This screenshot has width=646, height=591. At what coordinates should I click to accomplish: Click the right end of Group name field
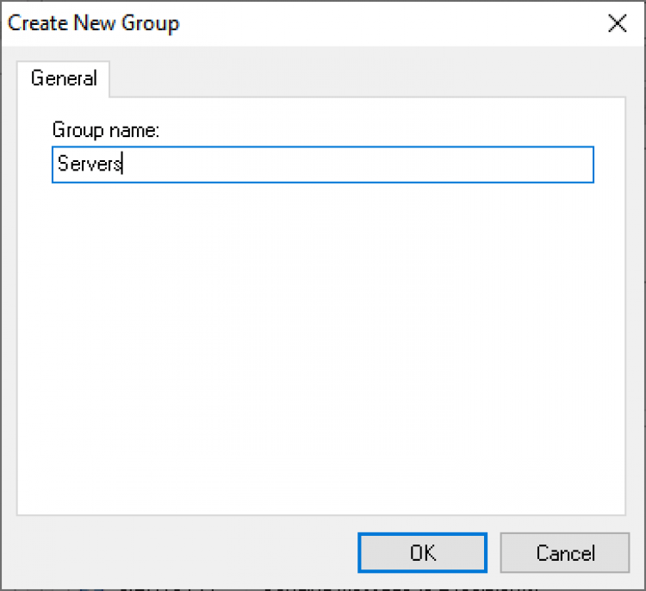pos(577,165)
